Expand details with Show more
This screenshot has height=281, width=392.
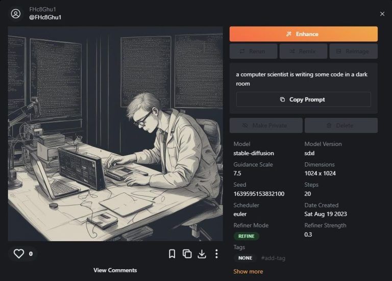point(248,271)
